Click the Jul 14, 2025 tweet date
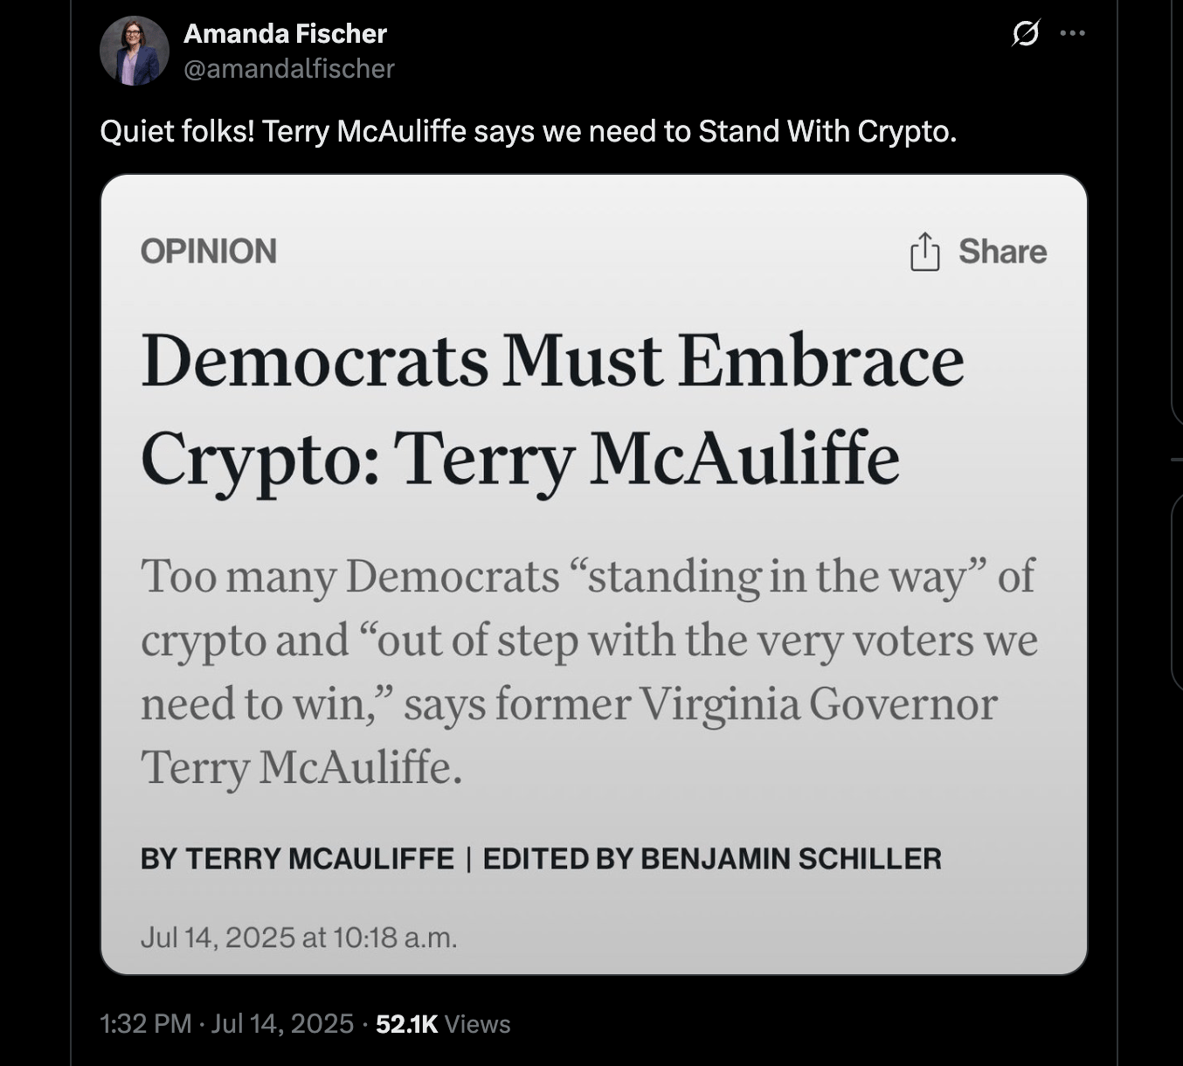The height and width of the screenshot is (1066, 1183). [282, 1024]
